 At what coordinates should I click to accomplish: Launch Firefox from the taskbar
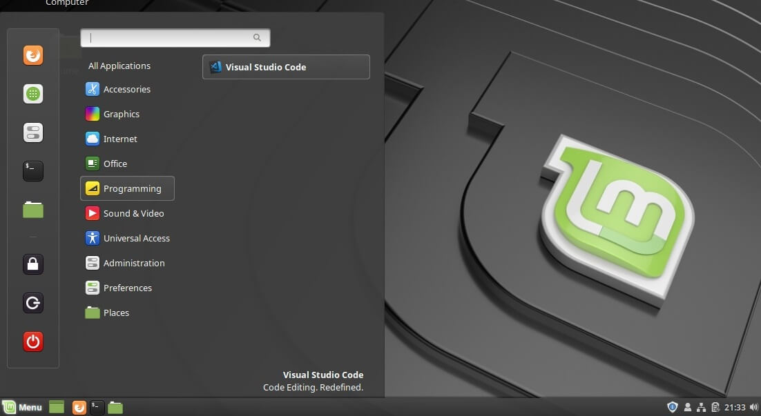(x=79, y=407)
